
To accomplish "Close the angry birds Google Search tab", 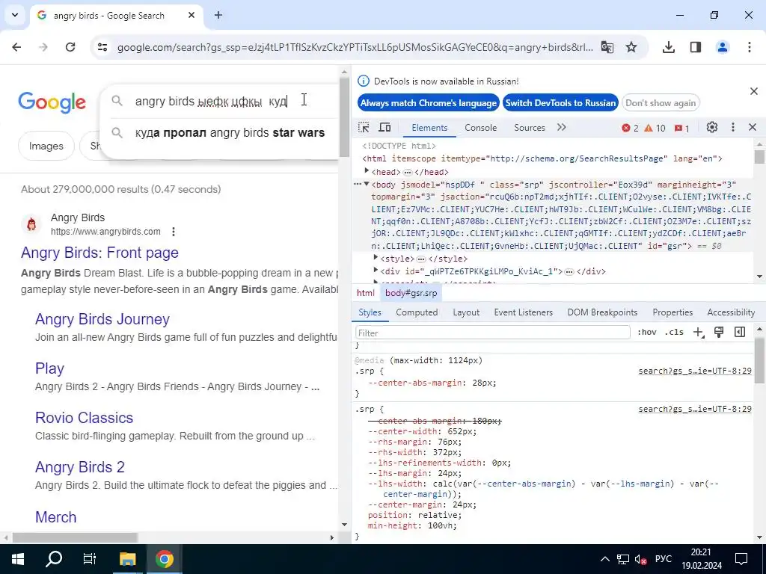I will 191,15.
